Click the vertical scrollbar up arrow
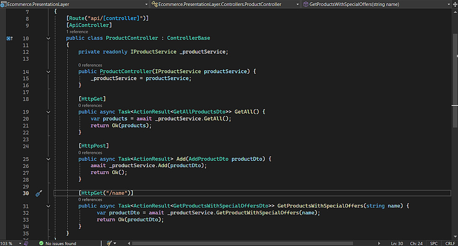This screenshot has width=458, height=246. tap(455, 12)
